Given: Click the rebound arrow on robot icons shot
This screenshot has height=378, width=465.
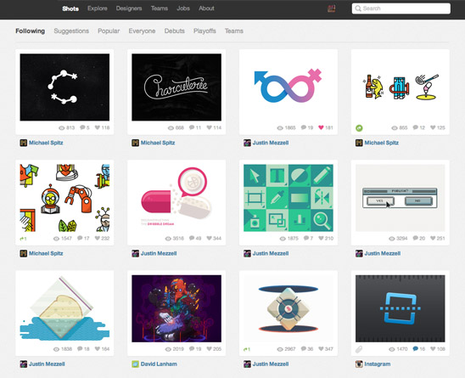Looking at the screenshot, I should click(23, 239).
